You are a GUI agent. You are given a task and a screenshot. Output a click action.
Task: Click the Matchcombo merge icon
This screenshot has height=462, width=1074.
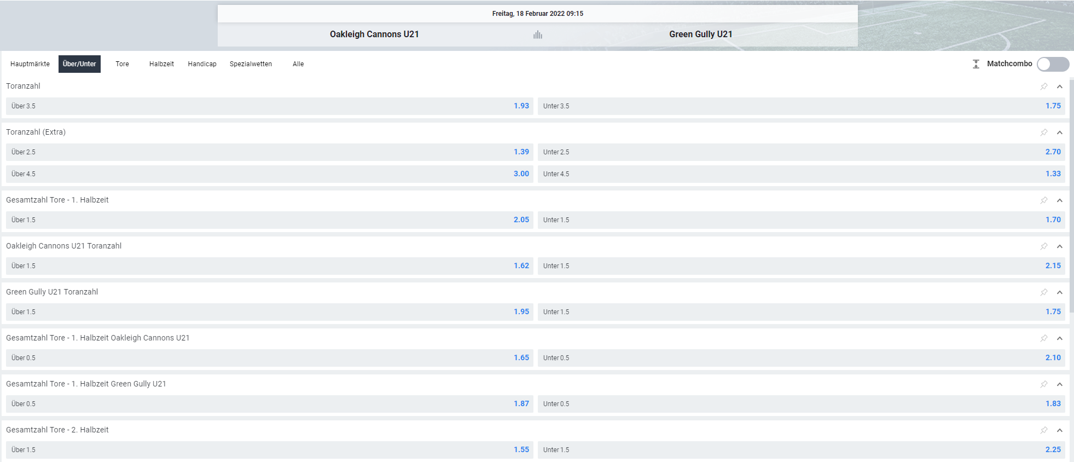click(x=976, y=64)
